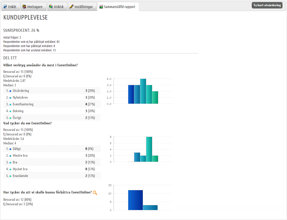The image size is (287, 220).
Task: Click the Nyhetsbrev legend color square
Action: click(10, 98)
